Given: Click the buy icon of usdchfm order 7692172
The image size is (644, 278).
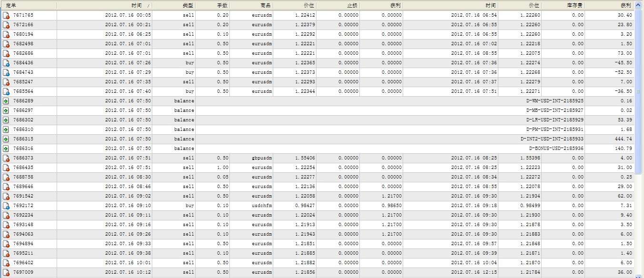Looking at the screenshot, I should tap(6, 206).
